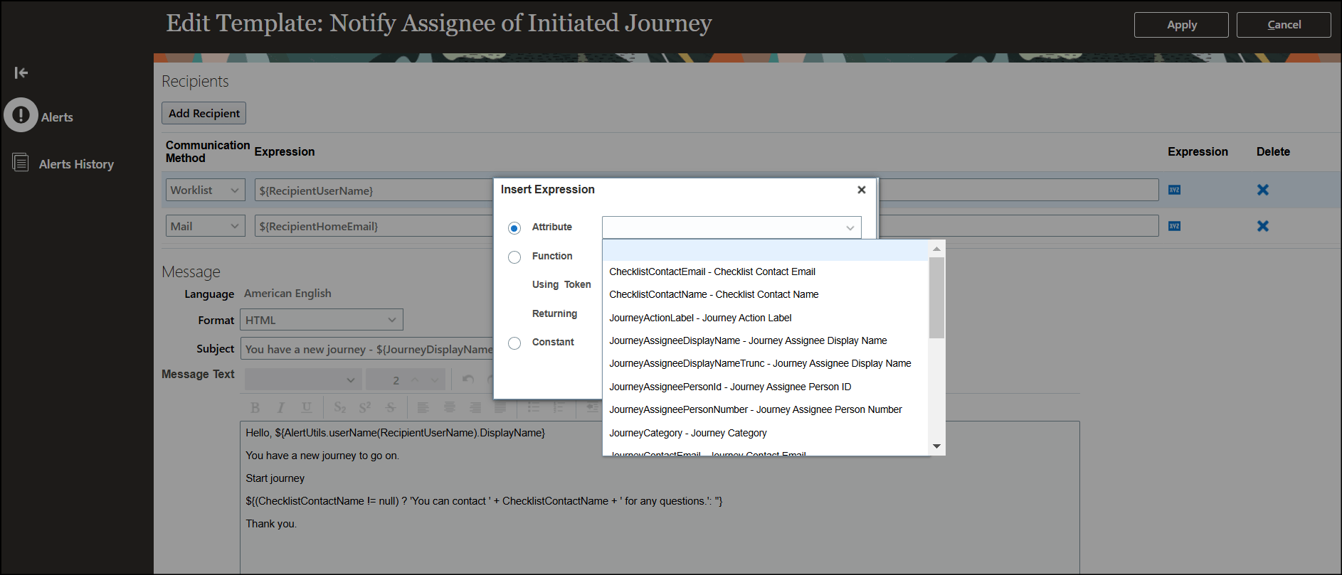Close the Insert Expression dialog
Image resolution: width=1342 pixels, height=575 pixels.
[861, 190]
